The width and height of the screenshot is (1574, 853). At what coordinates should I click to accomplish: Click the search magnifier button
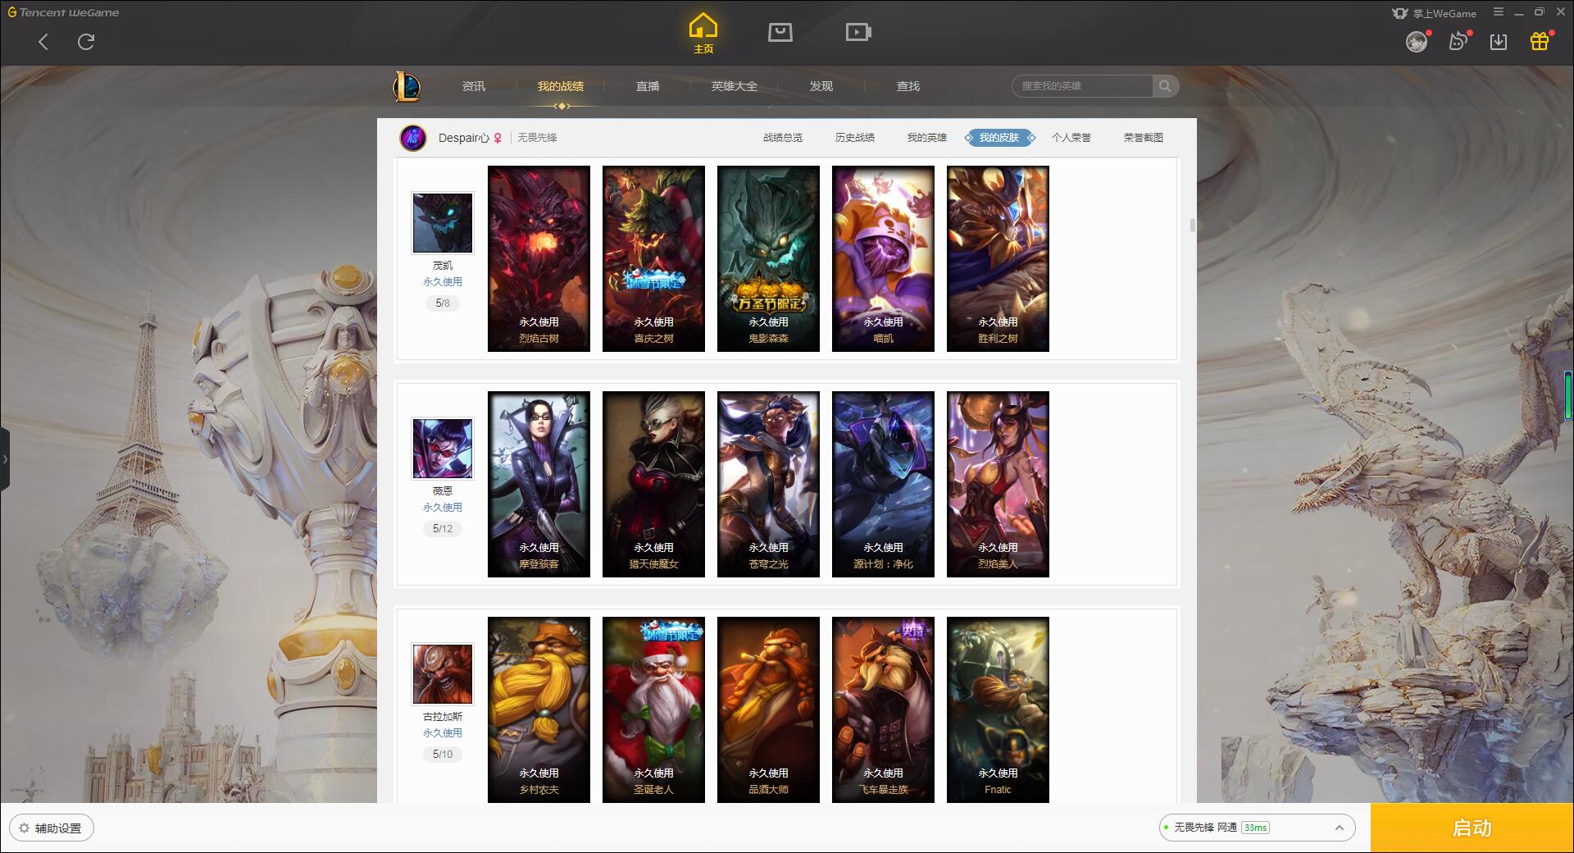pyautogui.click(x=1165, y=86)
